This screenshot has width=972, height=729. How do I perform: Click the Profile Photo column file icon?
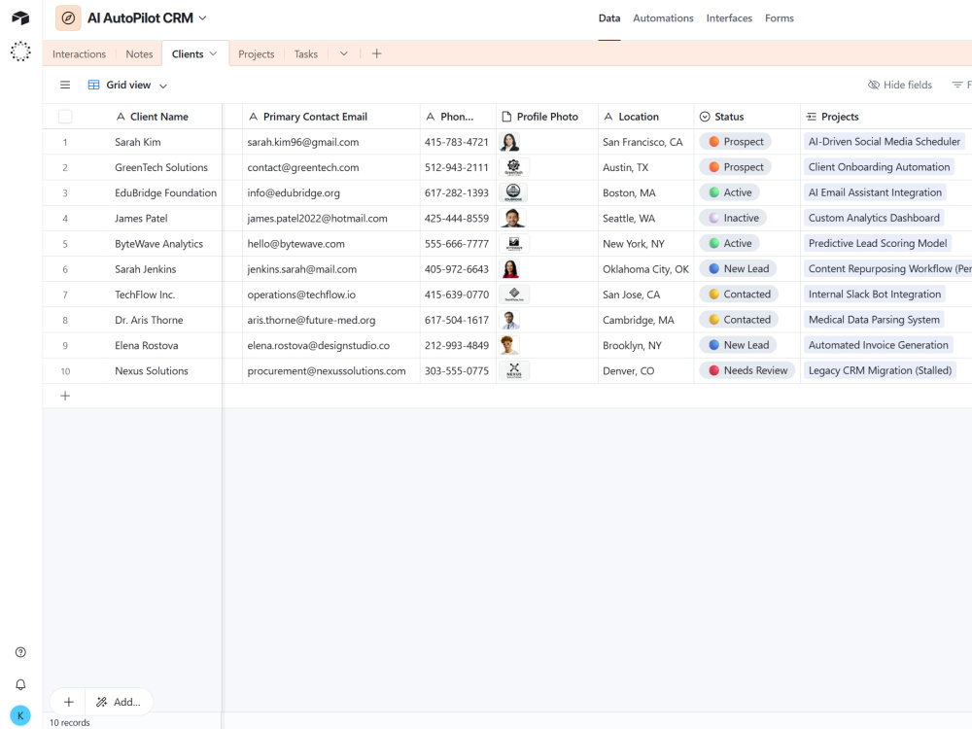click(x=506, y=117)
